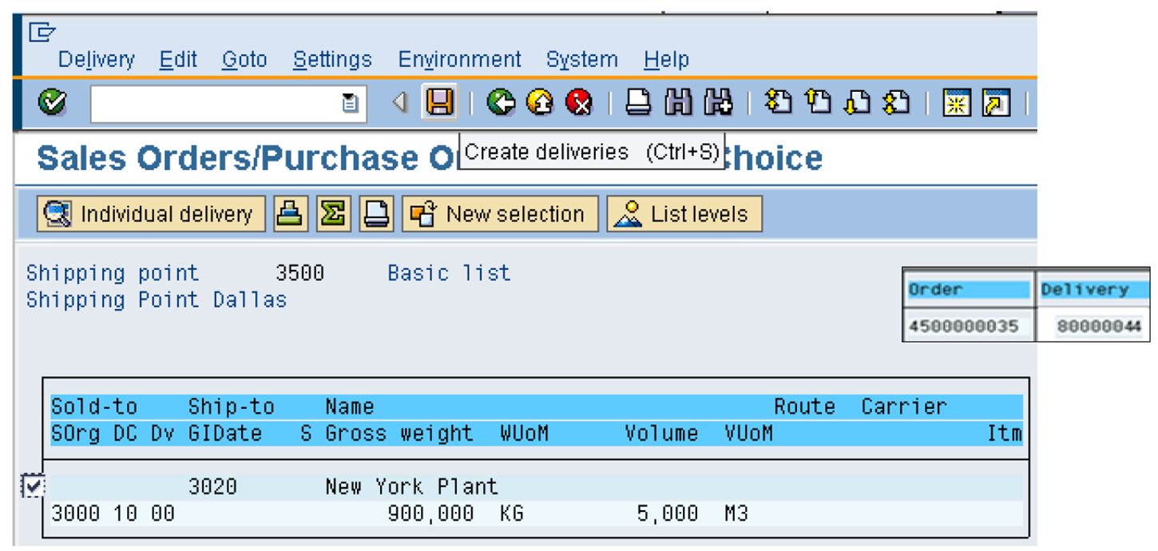Open the Delivery menu
This screenshot has height=551, width=1158.
pyautogui.click(x=96, y=58)
